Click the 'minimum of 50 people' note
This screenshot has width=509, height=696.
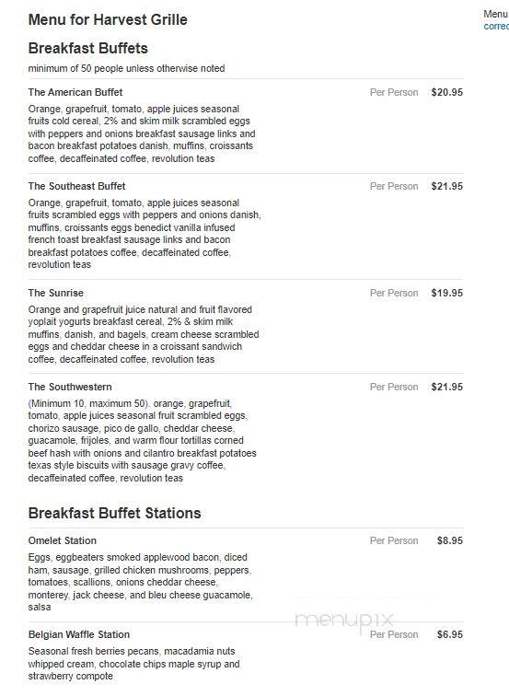(126, 68)
